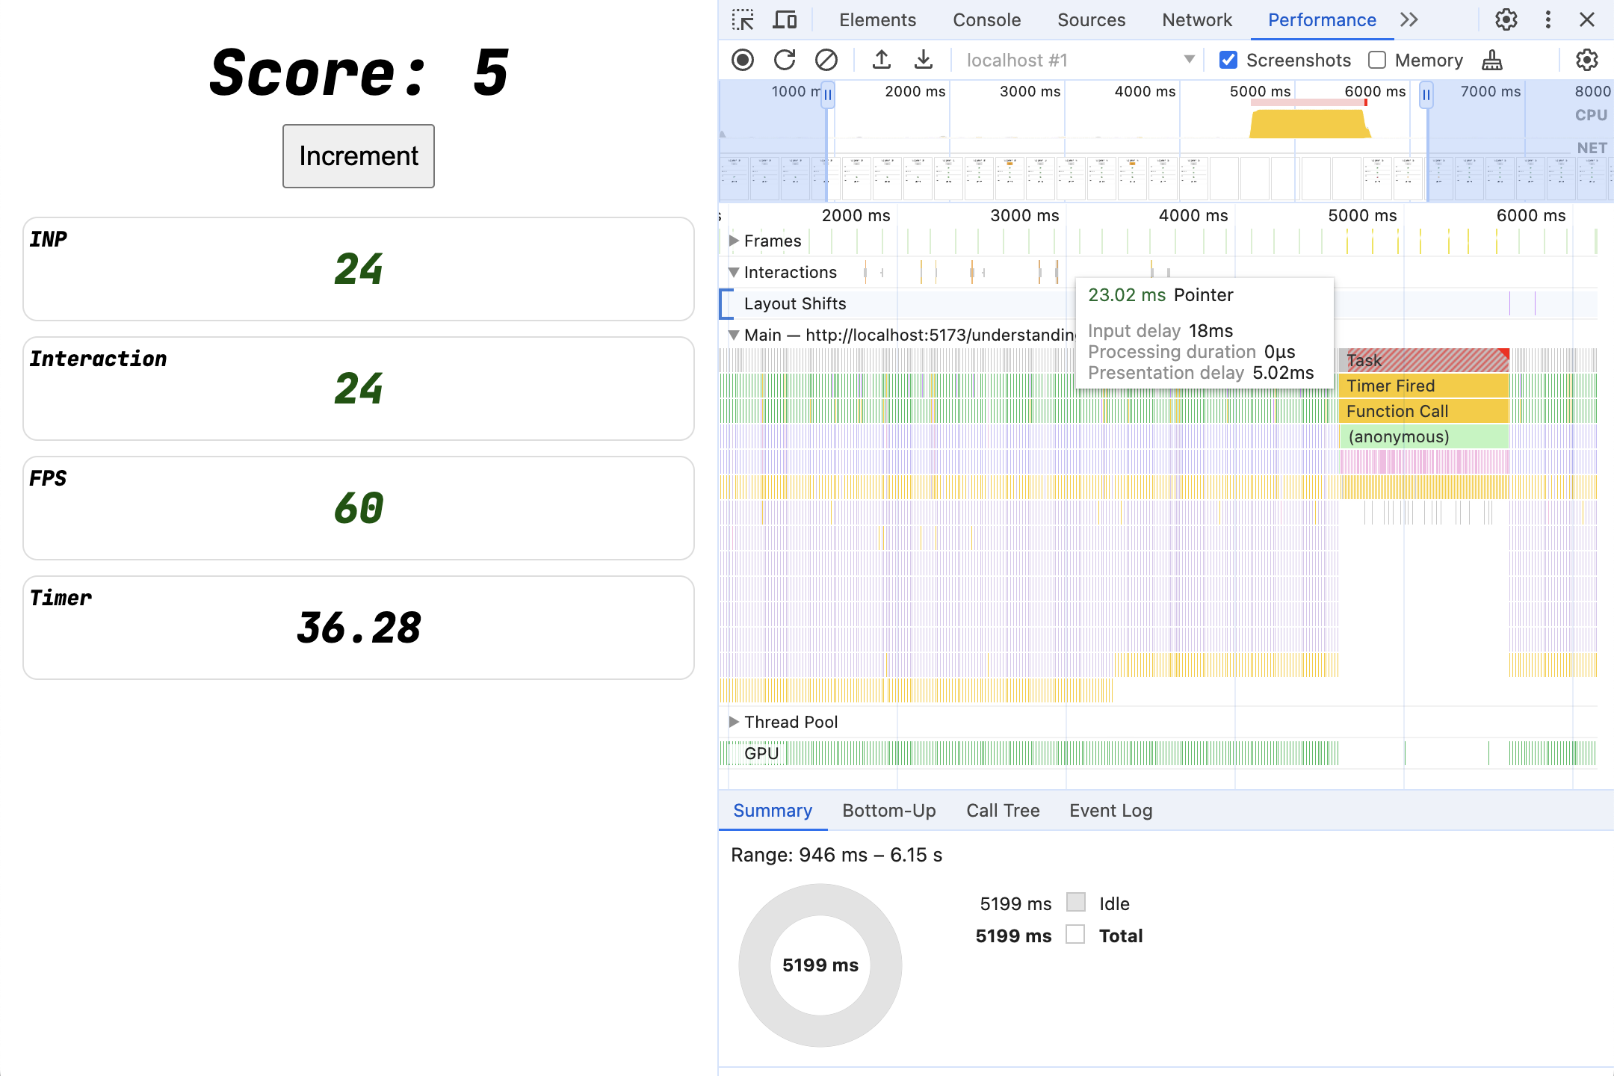1614x1076 pixels.
Task: Click the Increment button
Action: 359,155
